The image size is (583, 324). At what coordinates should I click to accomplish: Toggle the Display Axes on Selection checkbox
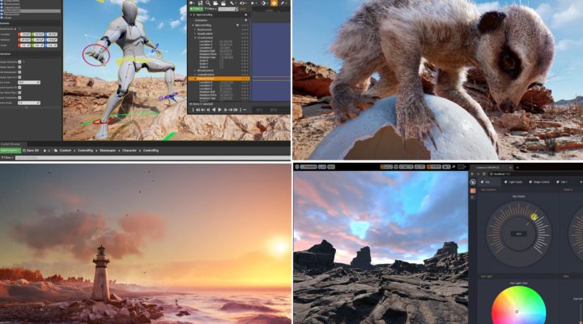point(19,78)
